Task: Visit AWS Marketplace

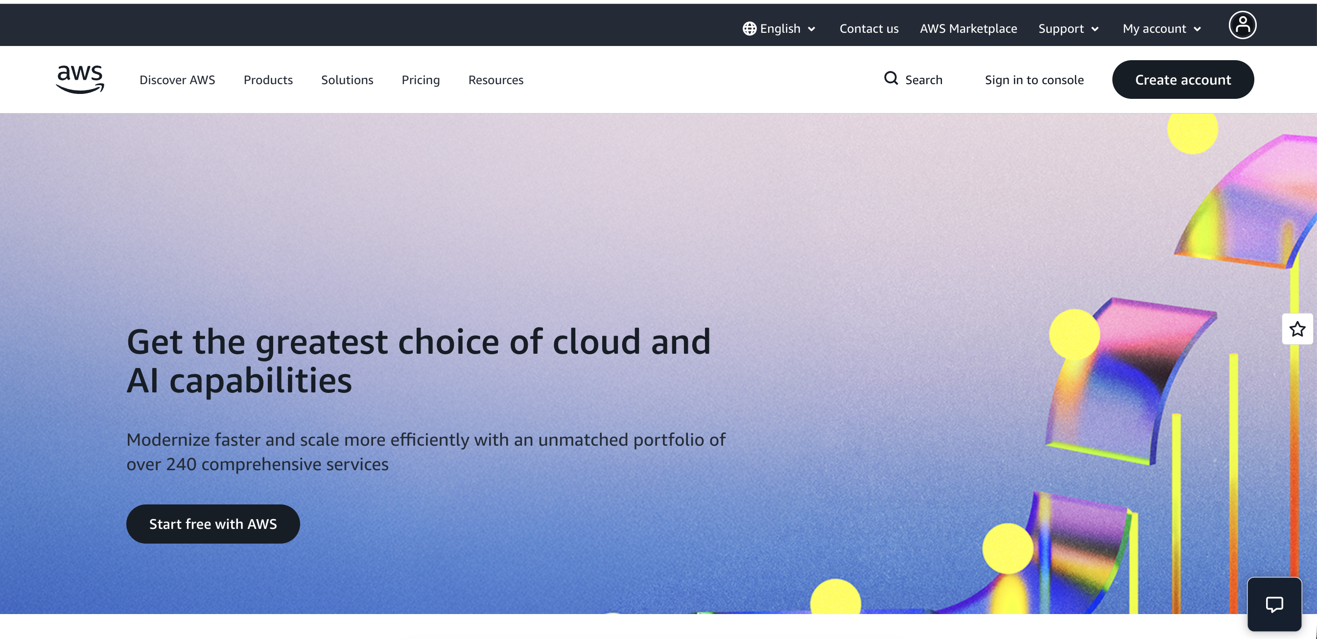Action: (968, 28)
